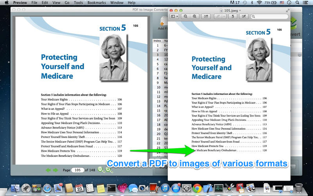
Task: Open the Share button in Preview toolbar
Action: point(206,16)
